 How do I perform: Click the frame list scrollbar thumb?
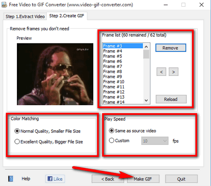pyautogui.click(x=146, y=54)
